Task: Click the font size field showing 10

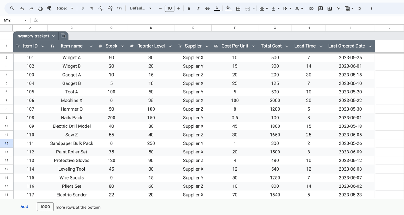Action: point(169,8)
